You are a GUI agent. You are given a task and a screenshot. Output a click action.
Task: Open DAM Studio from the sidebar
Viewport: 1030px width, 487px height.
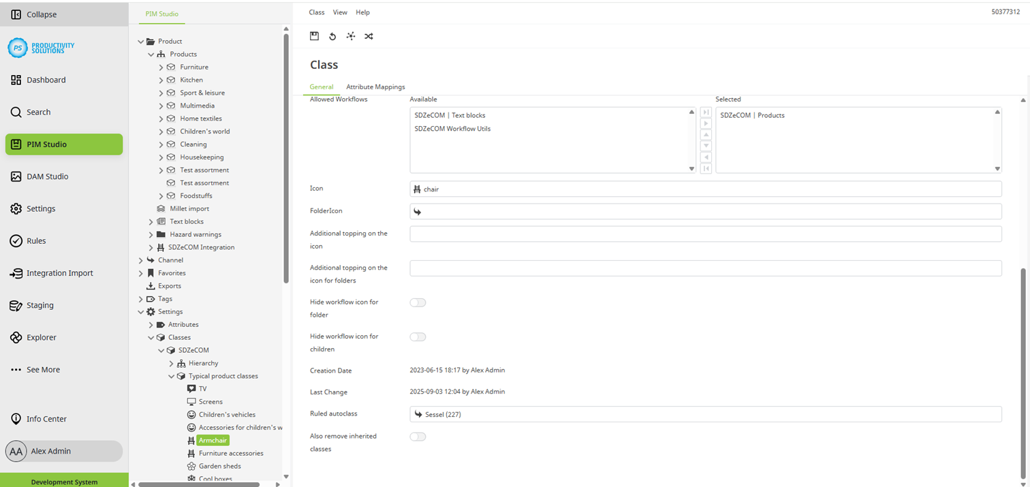tap(47, 176)
